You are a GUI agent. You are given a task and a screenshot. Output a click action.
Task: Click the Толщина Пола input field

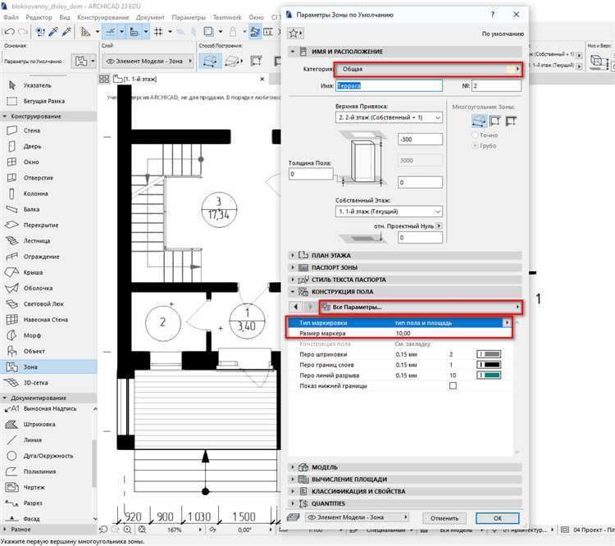311,174
